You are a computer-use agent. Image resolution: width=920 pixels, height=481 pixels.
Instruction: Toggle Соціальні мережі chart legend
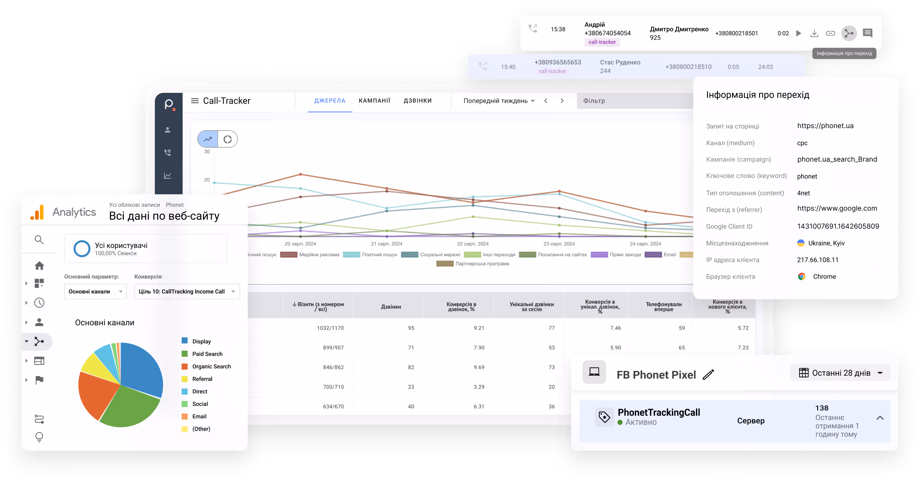[x=431, y=254]
